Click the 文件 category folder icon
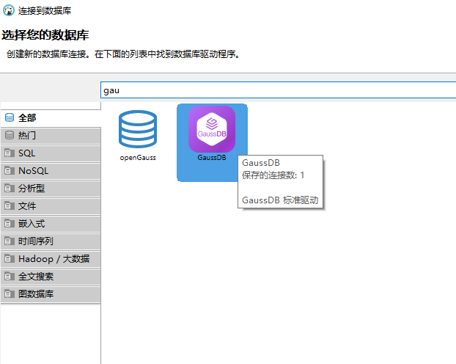Screen dimensions: 456x364 10,206
